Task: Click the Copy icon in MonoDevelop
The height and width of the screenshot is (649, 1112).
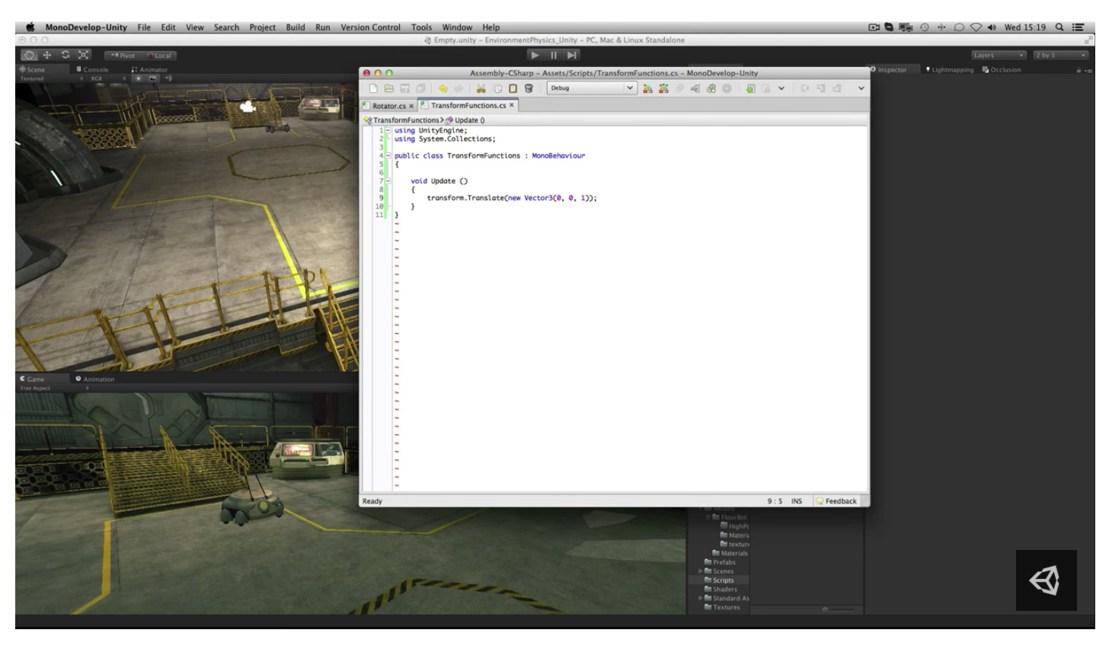Action: 497,88
